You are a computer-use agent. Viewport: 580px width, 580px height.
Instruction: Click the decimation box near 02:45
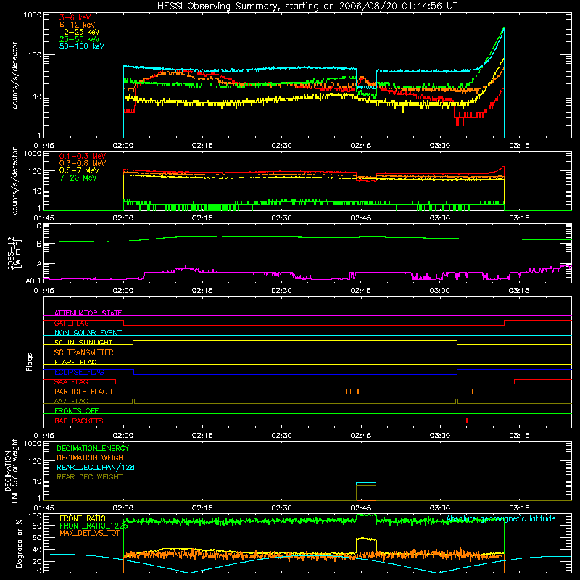pyautogui.click(x=366, y=492)
